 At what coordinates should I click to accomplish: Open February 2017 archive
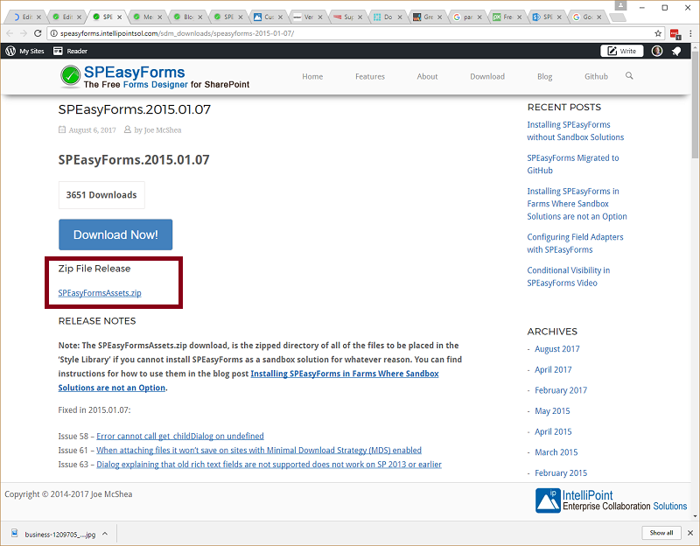coord(561,390)
